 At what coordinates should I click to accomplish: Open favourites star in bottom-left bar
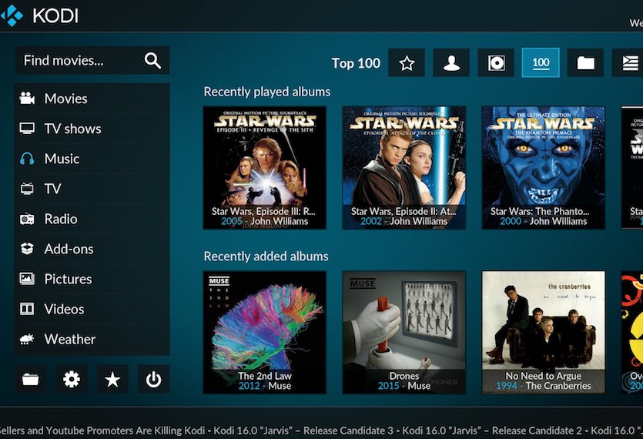tap(112, 379)
